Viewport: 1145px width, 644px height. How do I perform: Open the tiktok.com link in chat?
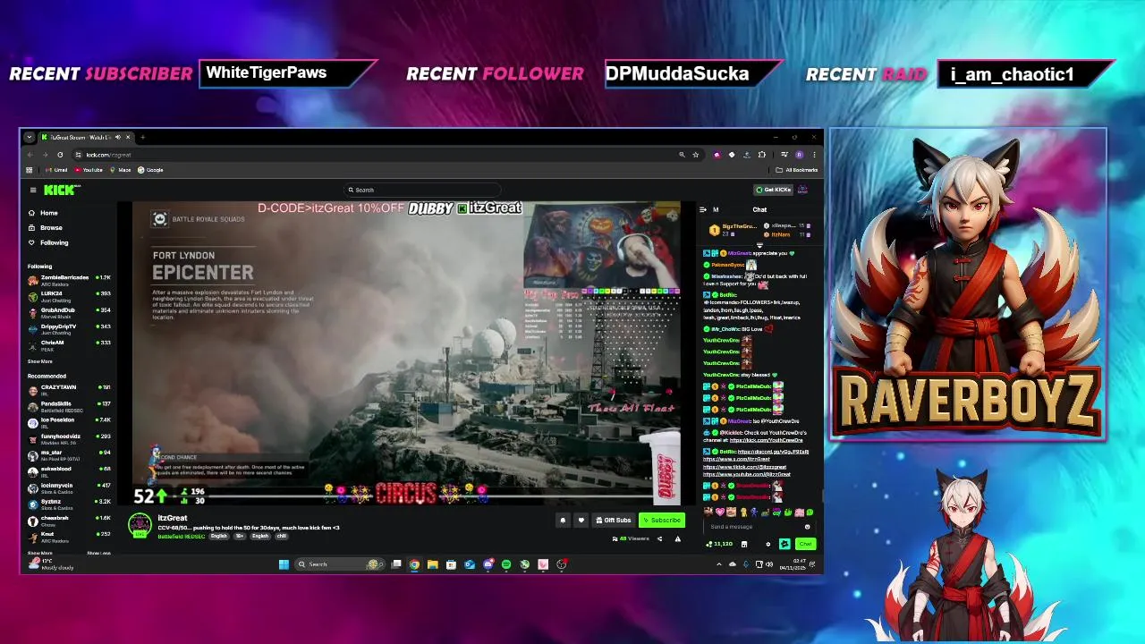pyautogui.click(x=745, y=467)
